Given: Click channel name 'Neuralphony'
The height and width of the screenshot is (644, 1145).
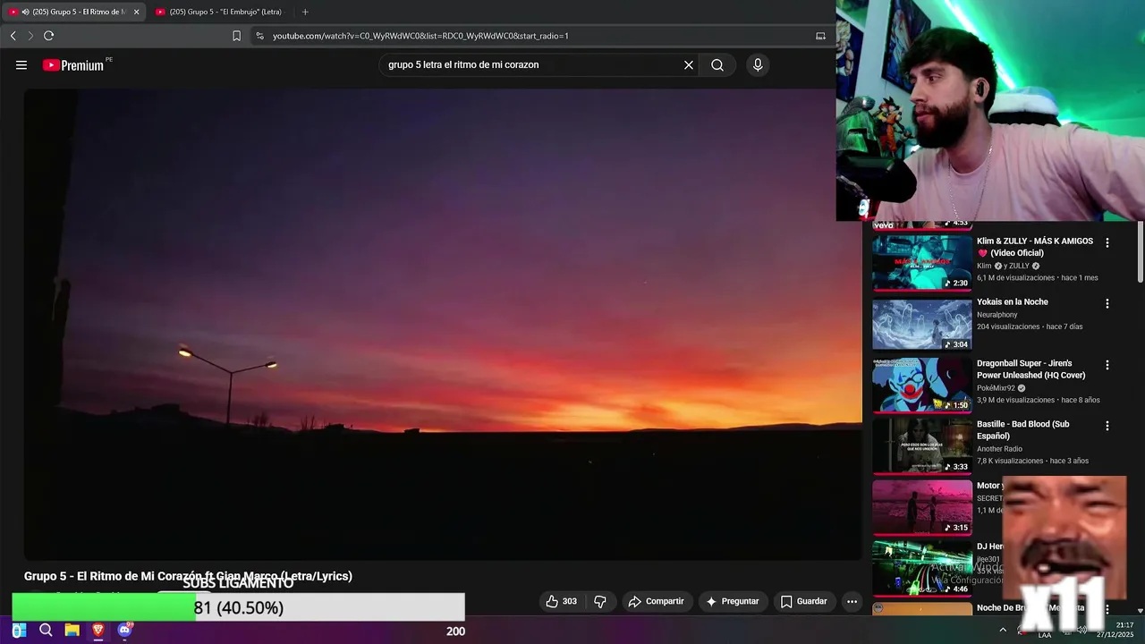Looking at the screenshot, I should pyautogui.click(x=998, y=315).
